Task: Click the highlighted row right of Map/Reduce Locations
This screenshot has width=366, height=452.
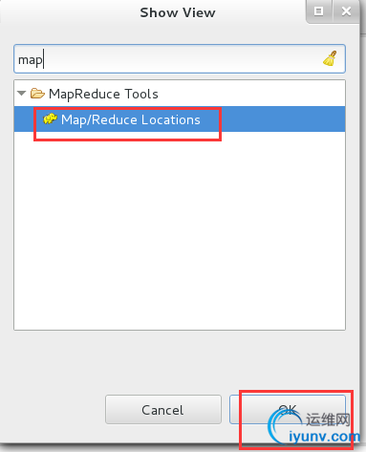Action: pyautogui.click(x=282, y=119)
